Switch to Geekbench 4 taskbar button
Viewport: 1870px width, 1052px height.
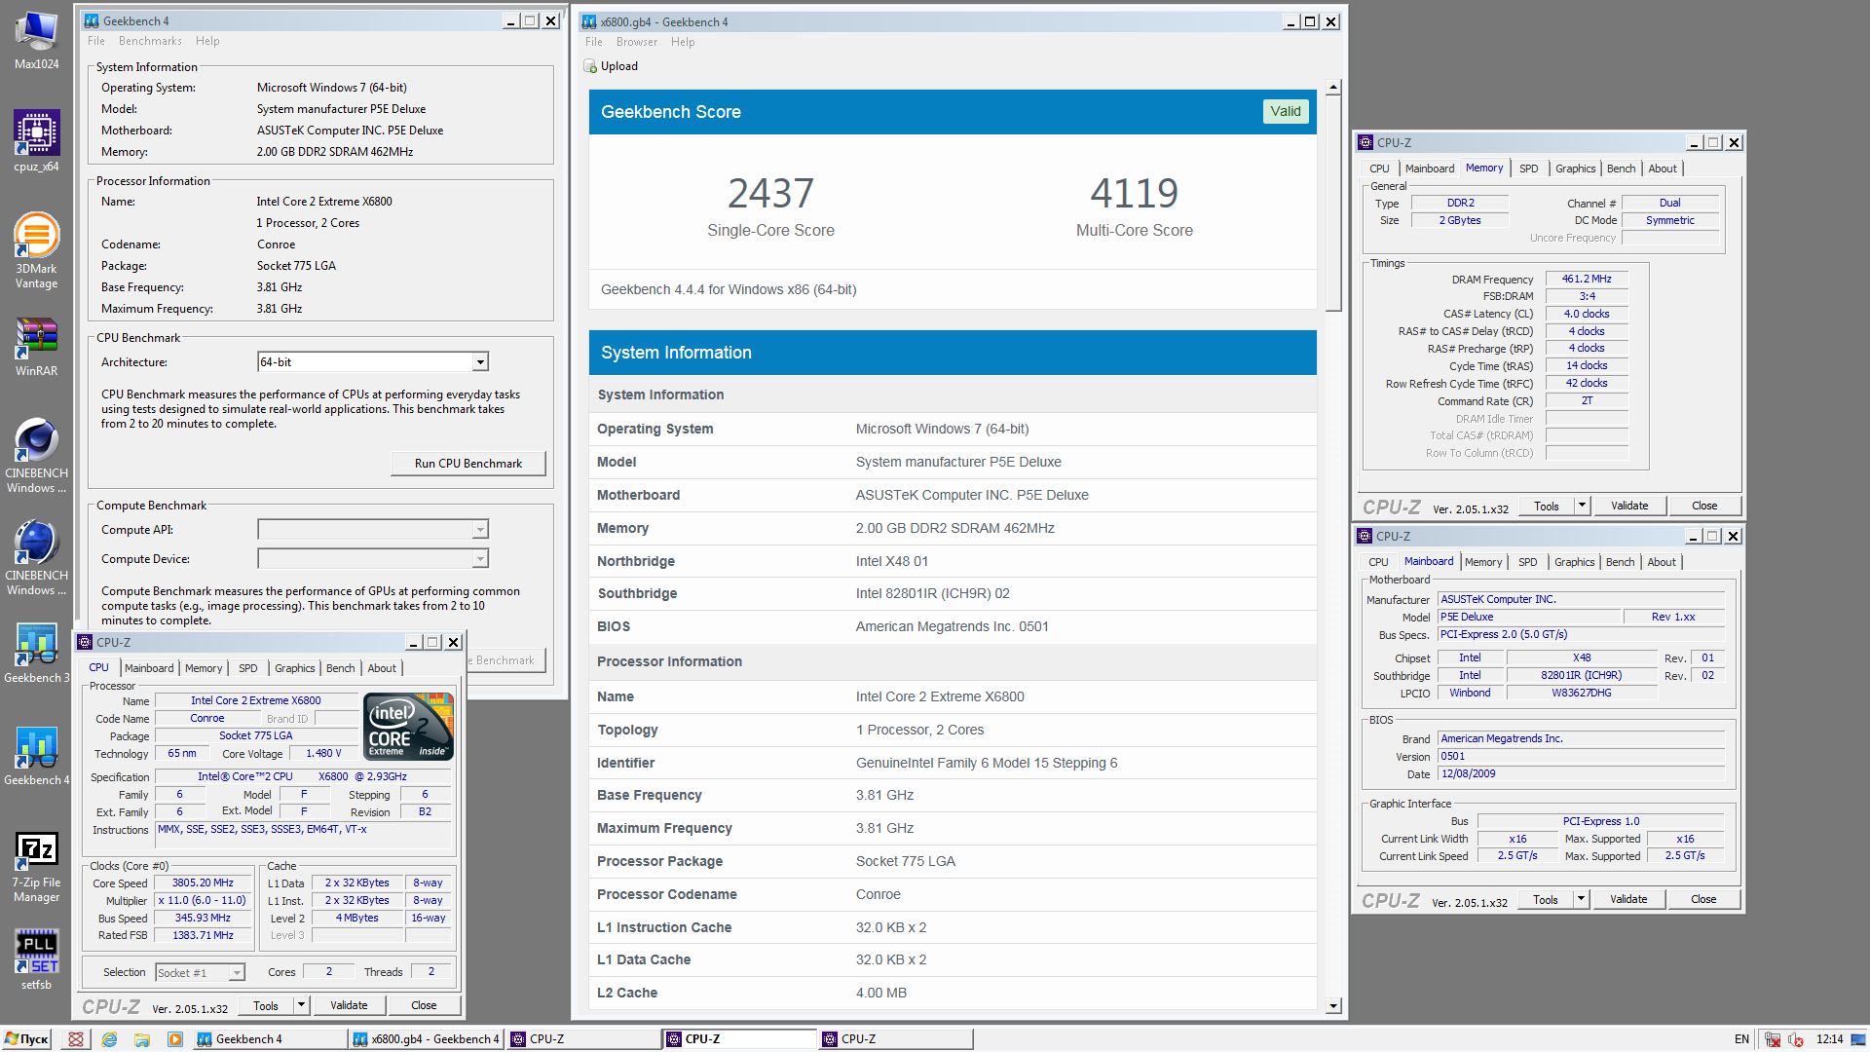(270, 1039)
